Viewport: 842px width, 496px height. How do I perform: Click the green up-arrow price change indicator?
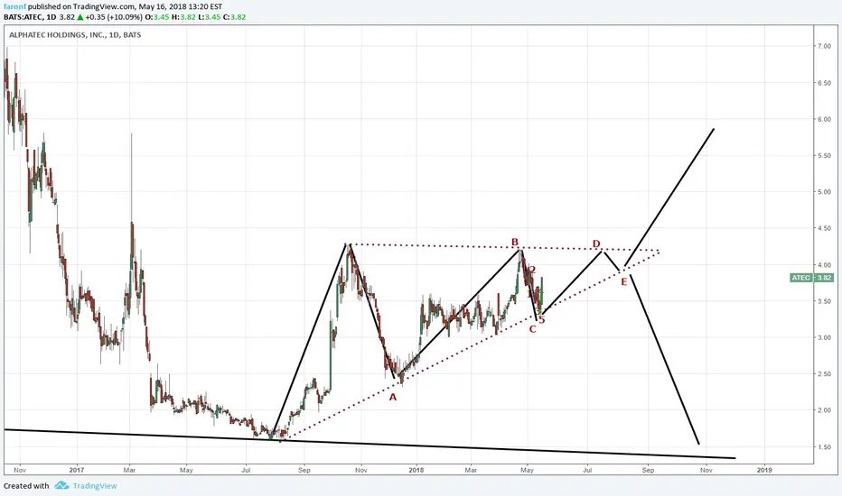(80, 17)
